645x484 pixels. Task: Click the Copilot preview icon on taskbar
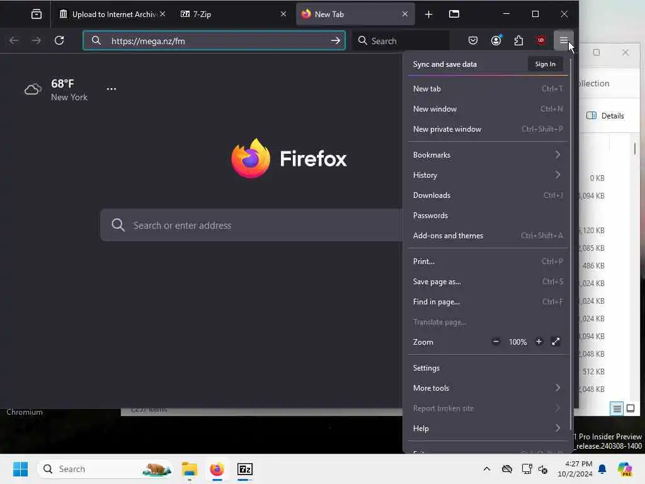point(625,469)
